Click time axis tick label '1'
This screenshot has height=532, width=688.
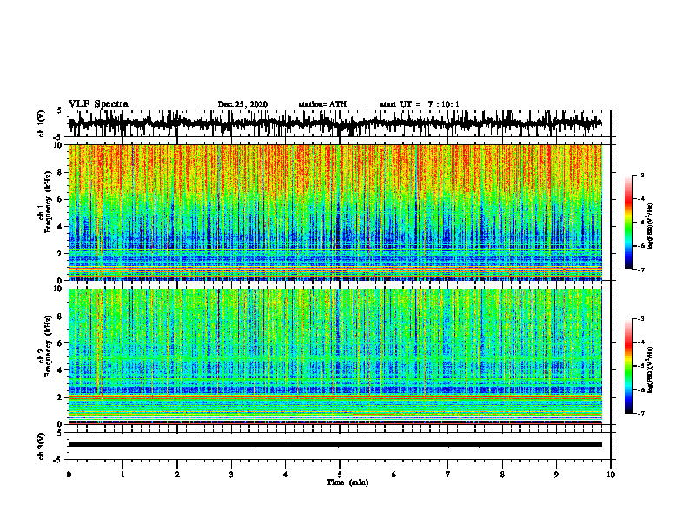coord(122,475)
